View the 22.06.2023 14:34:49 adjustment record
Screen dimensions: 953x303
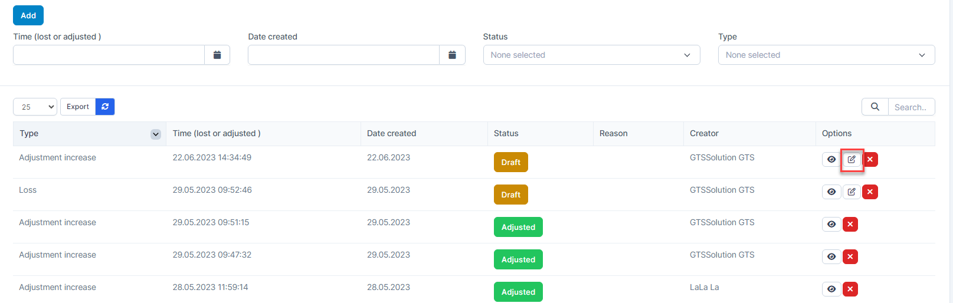(831, 160)
